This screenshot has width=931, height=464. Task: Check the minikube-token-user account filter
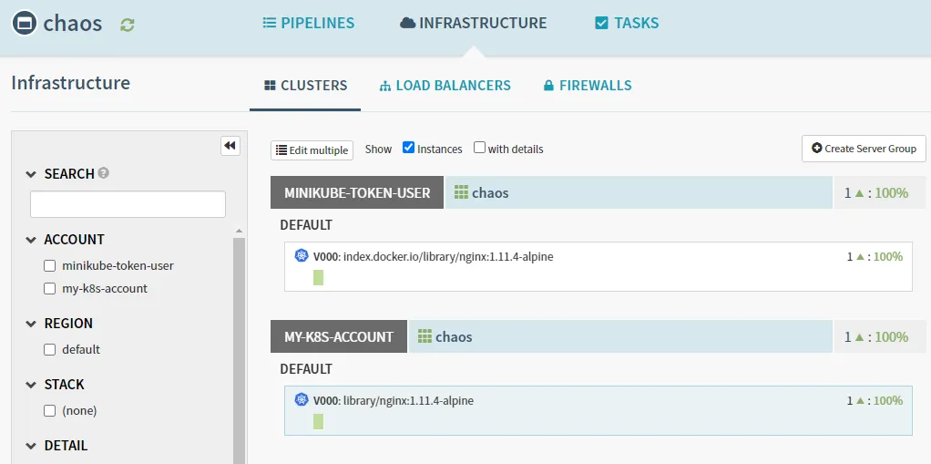pyautogui.click(x=50, y=266)
